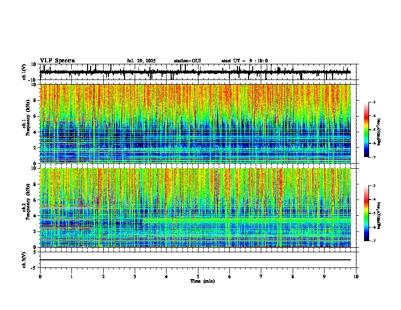Click the ch.2 color bar units label

point(379,215)
